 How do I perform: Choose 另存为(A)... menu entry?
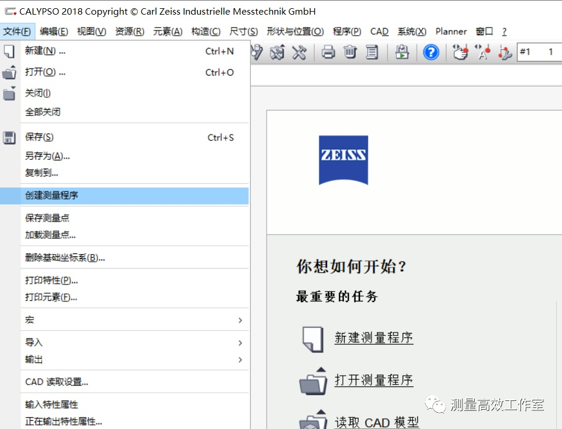124,156
